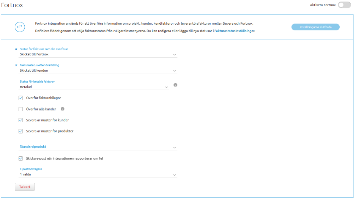Click the 1 valda recipients field
Screen dimensions: 356x200
click(26, 175)
